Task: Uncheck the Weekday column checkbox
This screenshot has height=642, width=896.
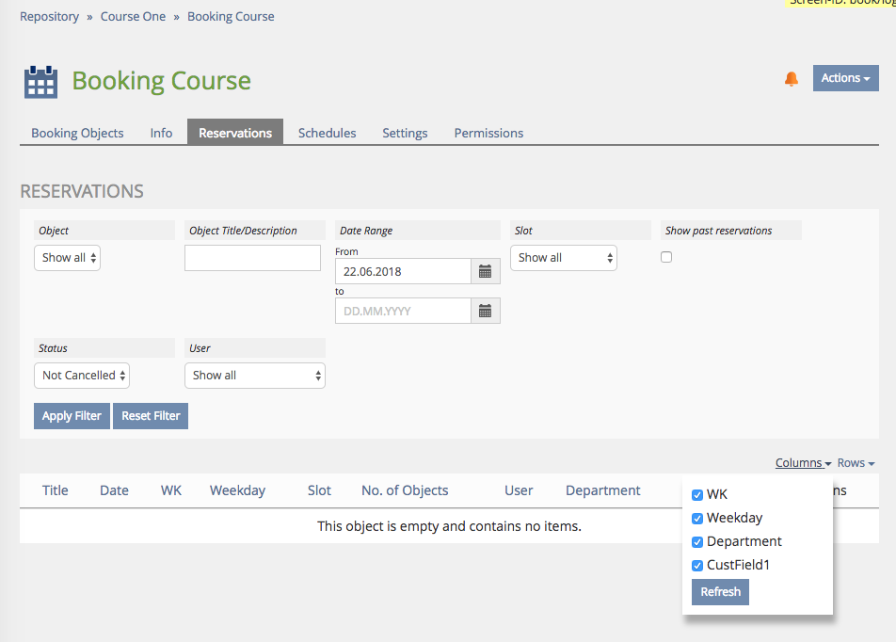Action: (x=697, y=519)
